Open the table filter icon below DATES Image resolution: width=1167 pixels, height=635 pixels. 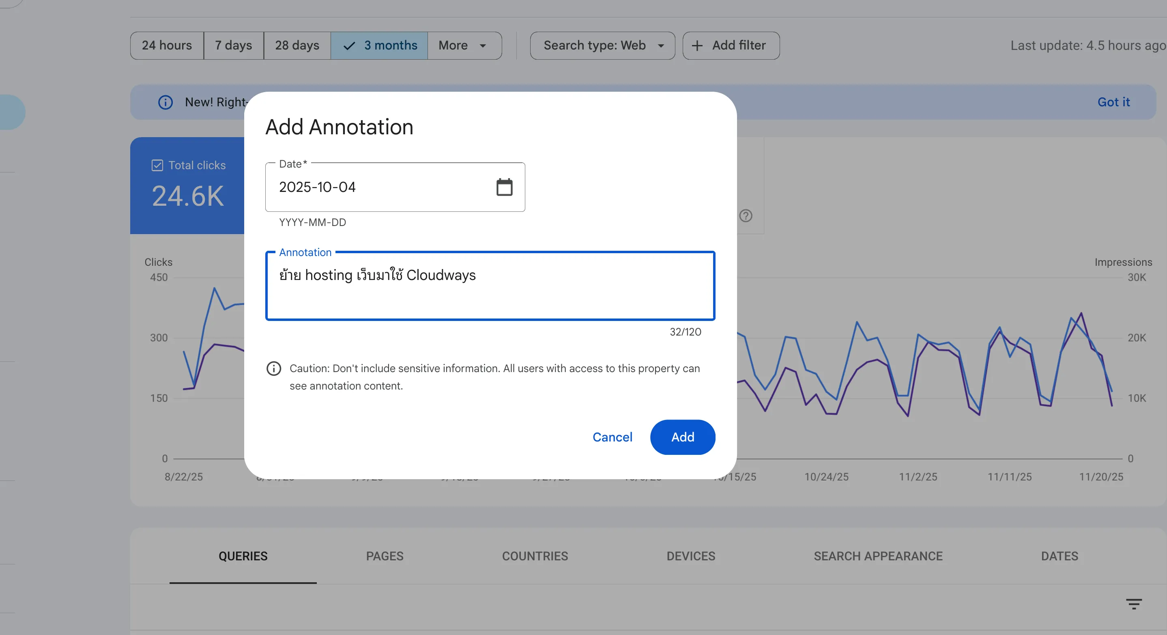[x=1135, y=604]
